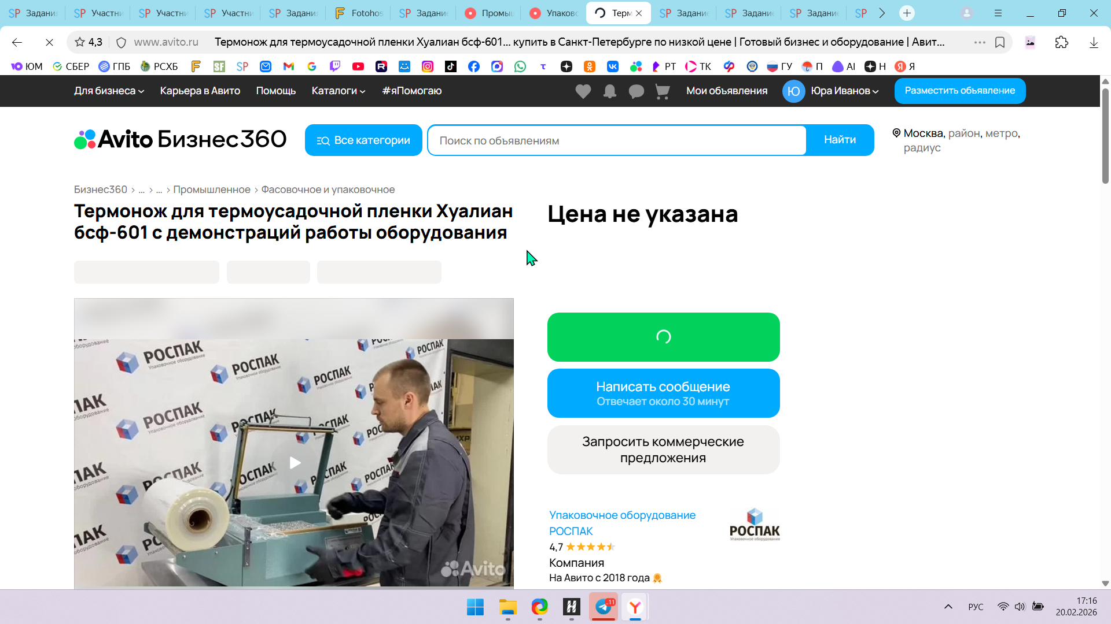
Task: Open shopping cart icon
Action: click(x=663, y=91)
